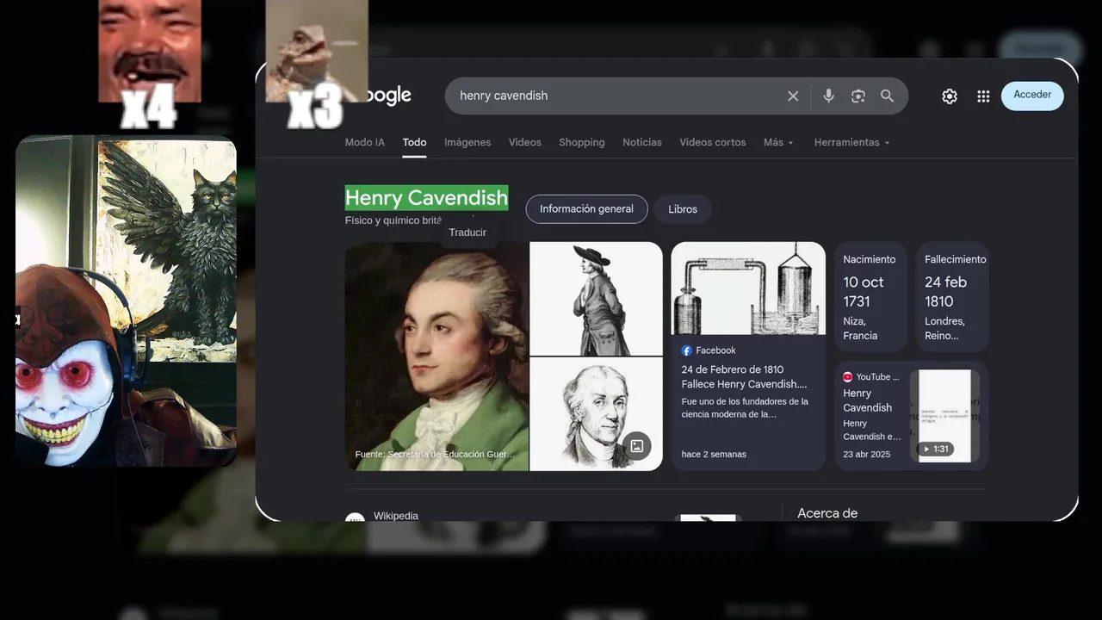Click the magnifying glass search icon
The width and height of the screenshot is (1102, 620).
point(887,96)
